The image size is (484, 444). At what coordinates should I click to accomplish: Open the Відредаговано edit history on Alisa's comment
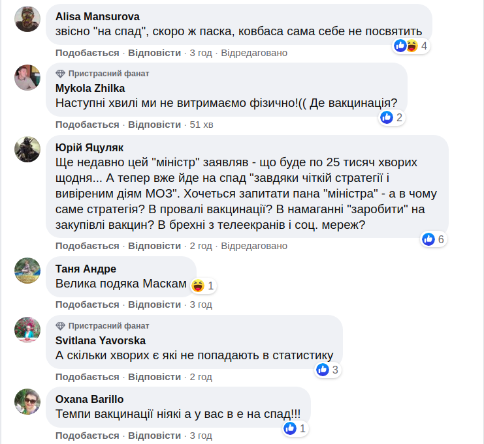(x=254, y=53)
